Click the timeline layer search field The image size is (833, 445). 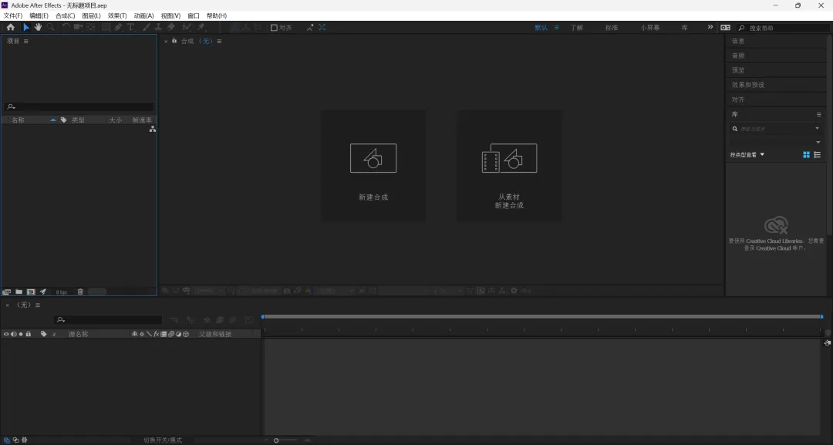point(109,320)
